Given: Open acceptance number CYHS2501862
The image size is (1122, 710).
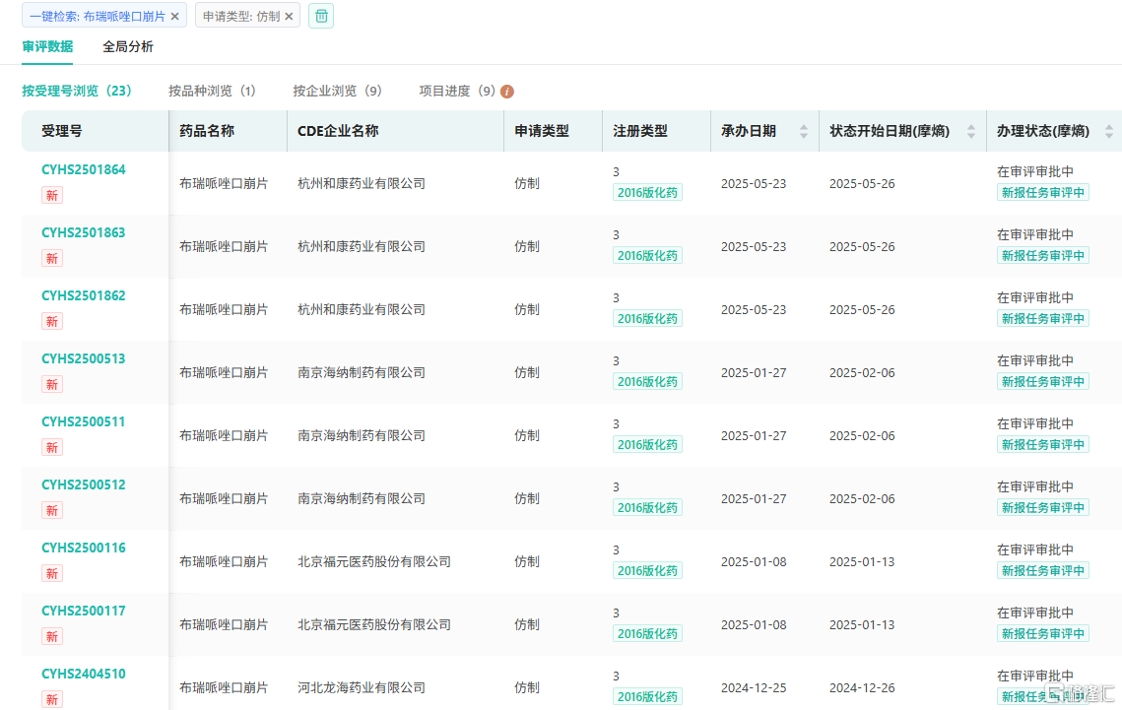Looking at the screenshot, I should [x=83, y=295].
